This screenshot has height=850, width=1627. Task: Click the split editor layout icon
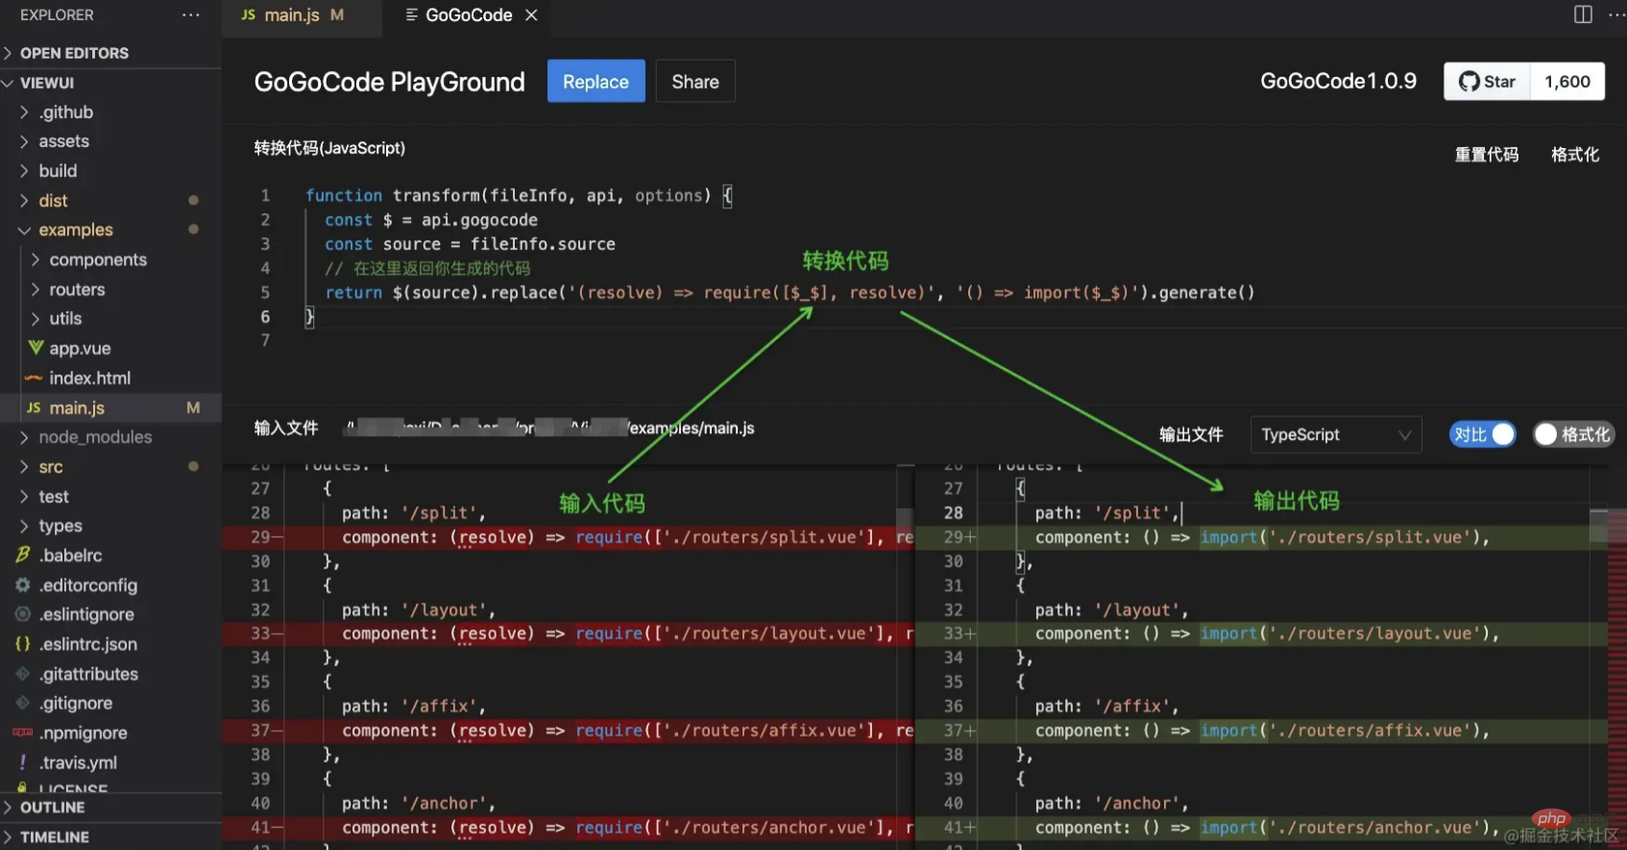click(x=1583, y=14)
